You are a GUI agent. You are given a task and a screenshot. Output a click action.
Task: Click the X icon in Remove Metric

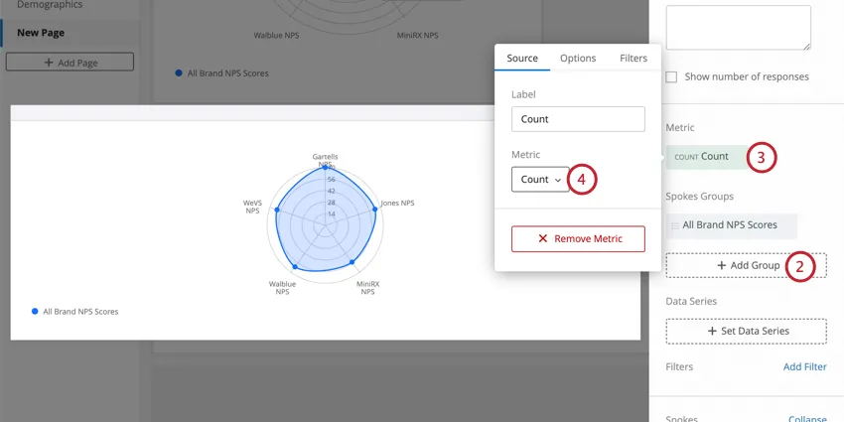tap(542, 239)
